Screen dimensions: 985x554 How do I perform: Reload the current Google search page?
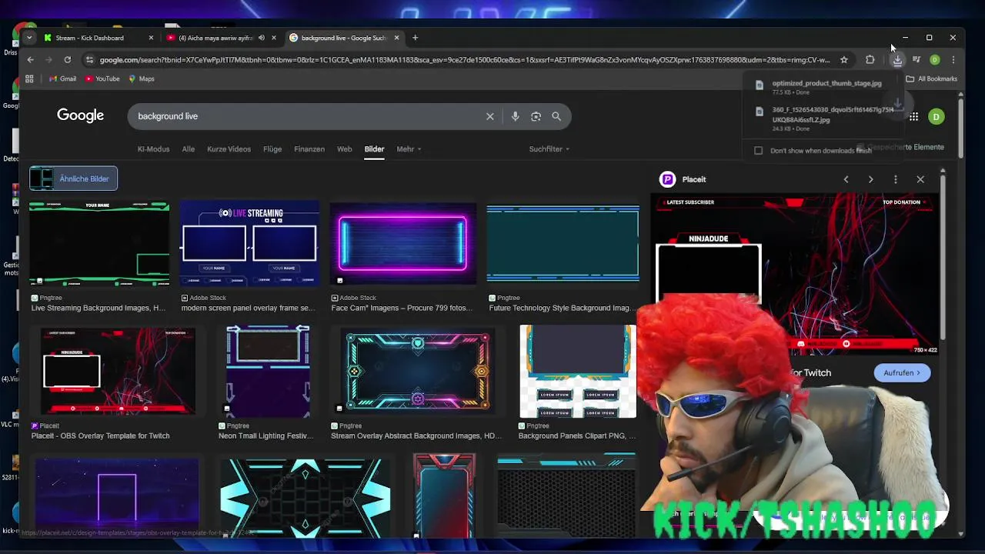[x=68, y=59]
